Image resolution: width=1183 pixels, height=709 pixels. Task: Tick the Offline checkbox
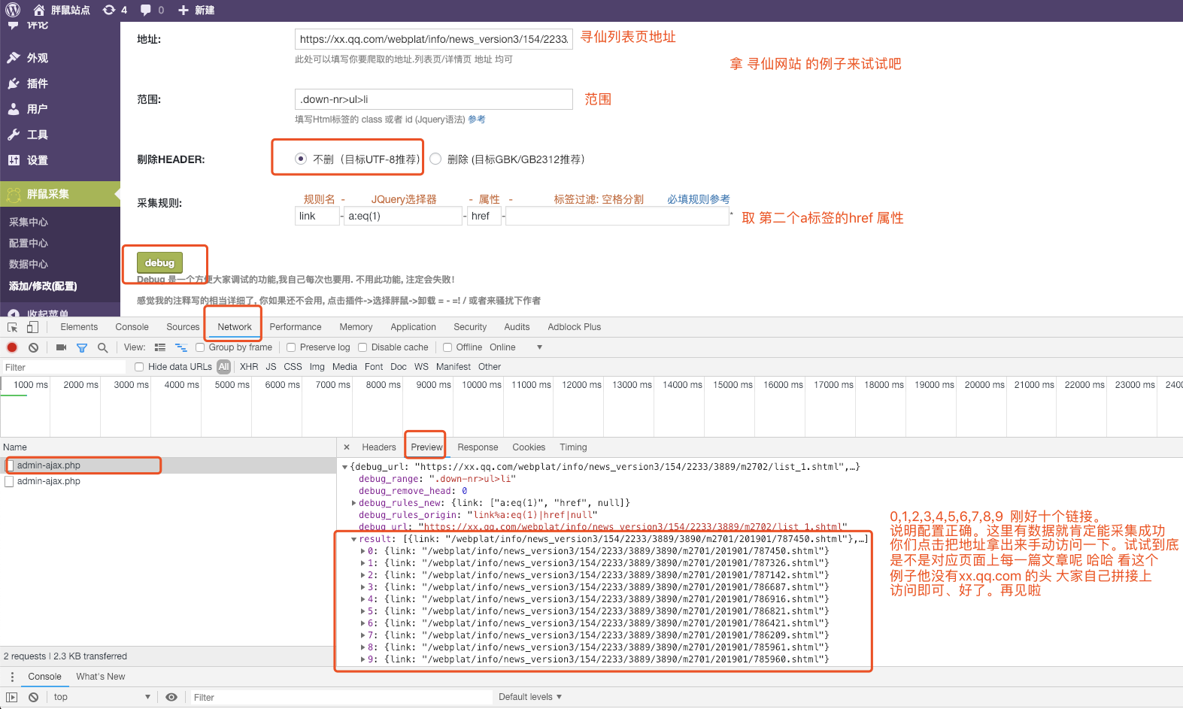pyautogui.click(x=447, y=347)
